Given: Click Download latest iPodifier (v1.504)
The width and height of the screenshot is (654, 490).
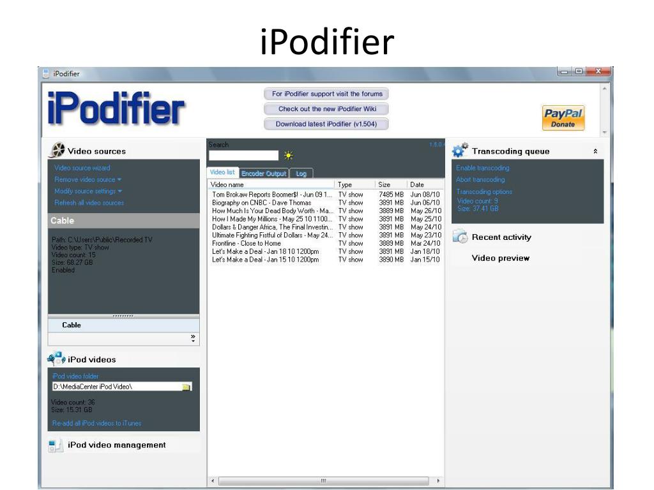Looking at the screenshot, I should click(326, 124).
